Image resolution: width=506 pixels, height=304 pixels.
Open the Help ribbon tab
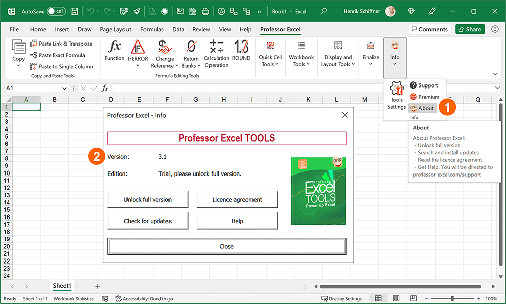[245, 29]
